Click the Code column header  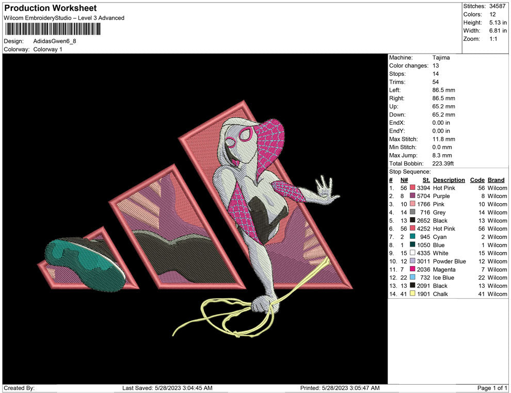tap(477, 180)
